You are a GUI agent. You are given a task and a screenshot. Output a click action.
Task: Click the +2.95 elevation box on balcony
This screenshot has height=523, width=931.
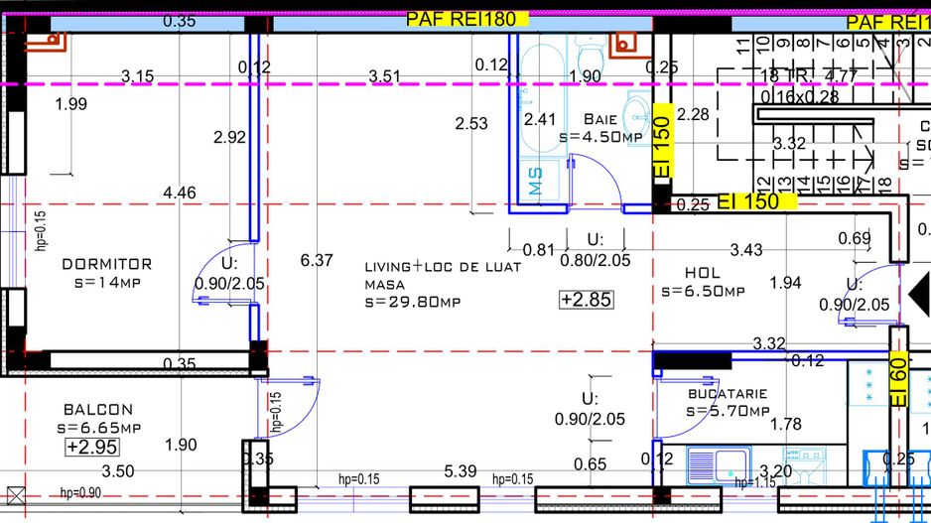[x=85, y=447]
